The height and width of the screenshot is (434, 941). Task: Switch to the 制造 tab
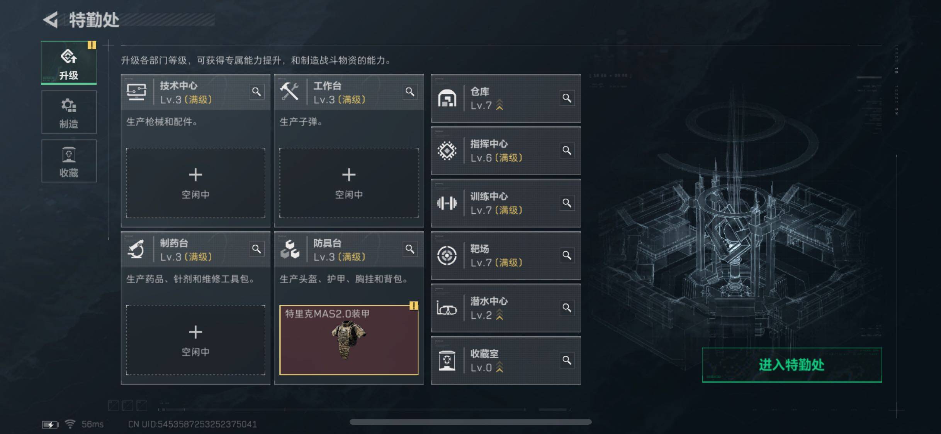click(x=69, y=112)
